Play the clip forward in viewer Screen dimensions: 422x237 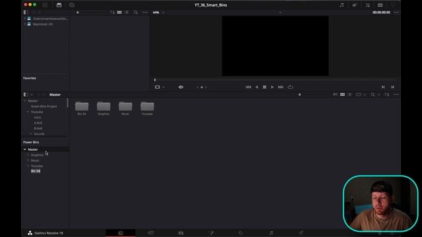[x=272, y=87]
